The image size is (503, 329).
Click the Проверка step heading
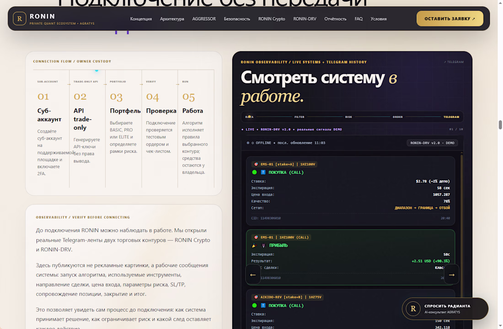tap(161, 111)
